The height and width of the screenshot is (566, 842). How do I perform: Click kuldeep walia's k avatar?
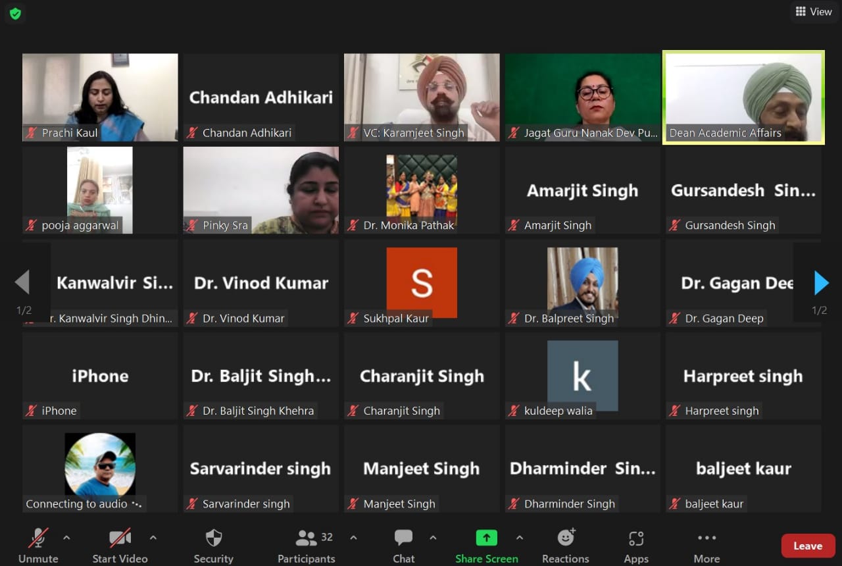(x=583, y=375)
